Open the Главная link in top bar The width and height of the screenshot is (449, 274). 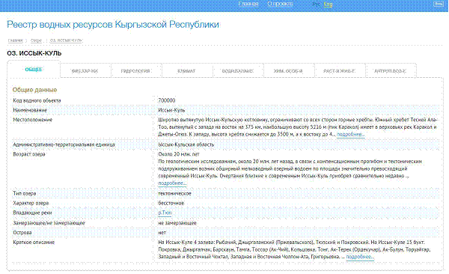coord(248,4)
